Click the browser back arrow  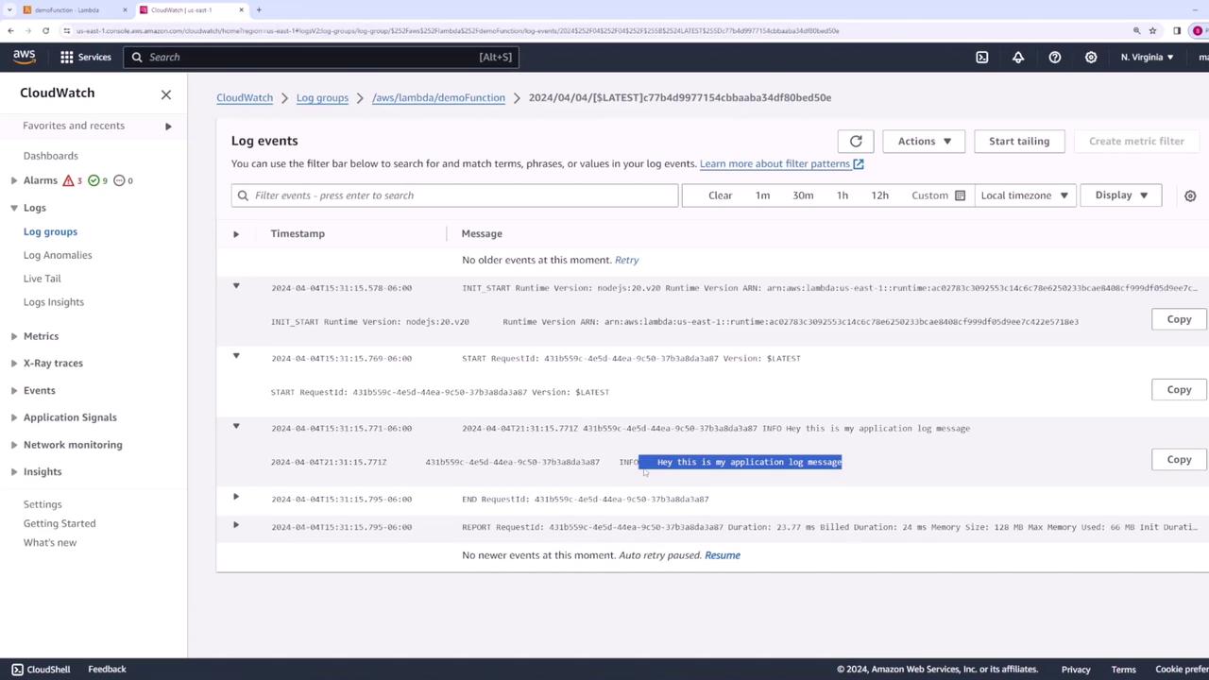coord(10,30)
